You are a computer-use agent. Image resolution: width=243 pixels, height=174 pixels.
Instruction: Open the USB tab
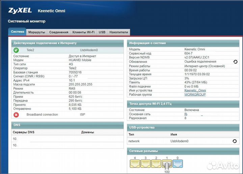click(x=102, y=32)
